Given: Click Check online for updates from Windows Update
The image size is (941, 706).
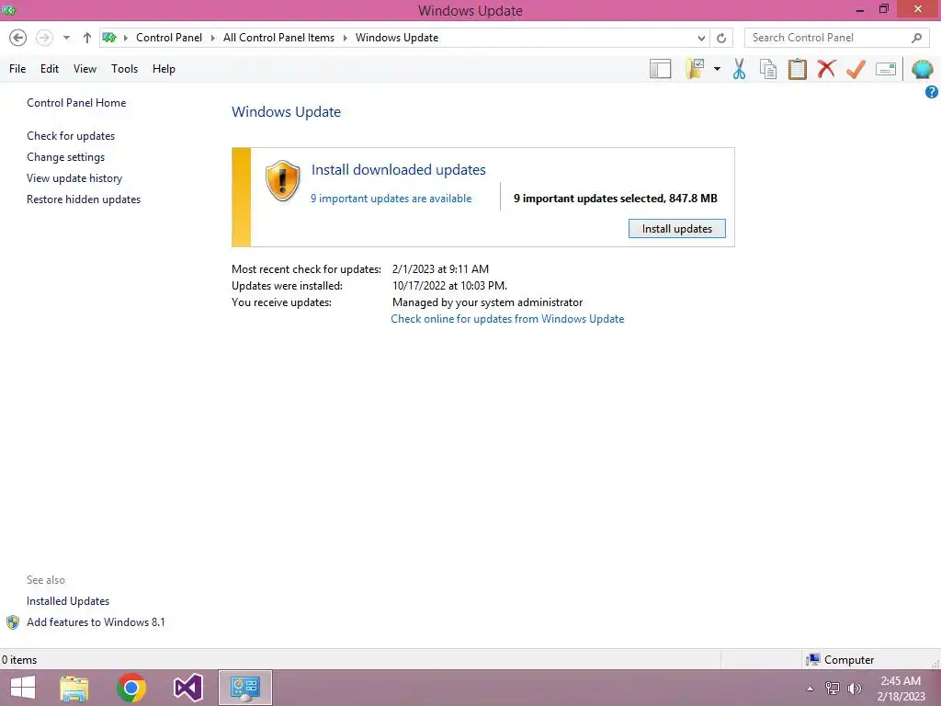Looking at the screenshot, I should pos(507,319).
